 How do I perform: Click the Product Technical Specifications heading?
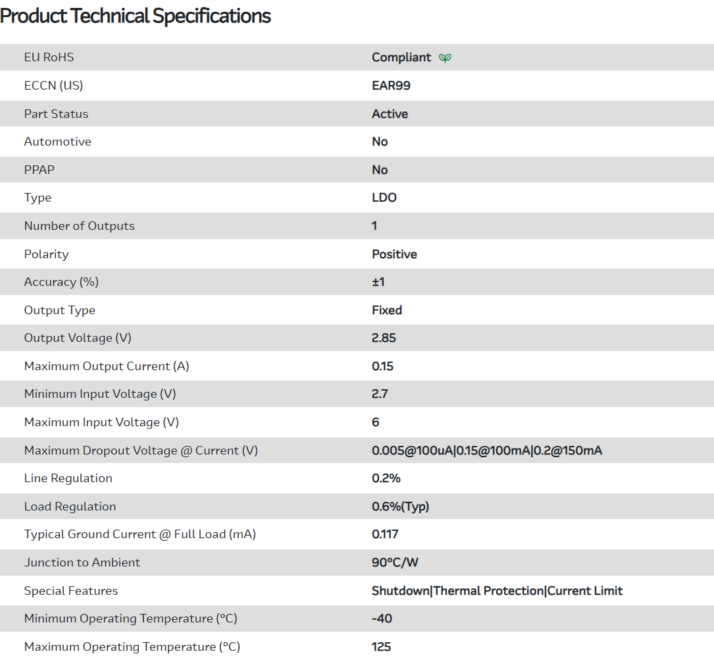136,16
